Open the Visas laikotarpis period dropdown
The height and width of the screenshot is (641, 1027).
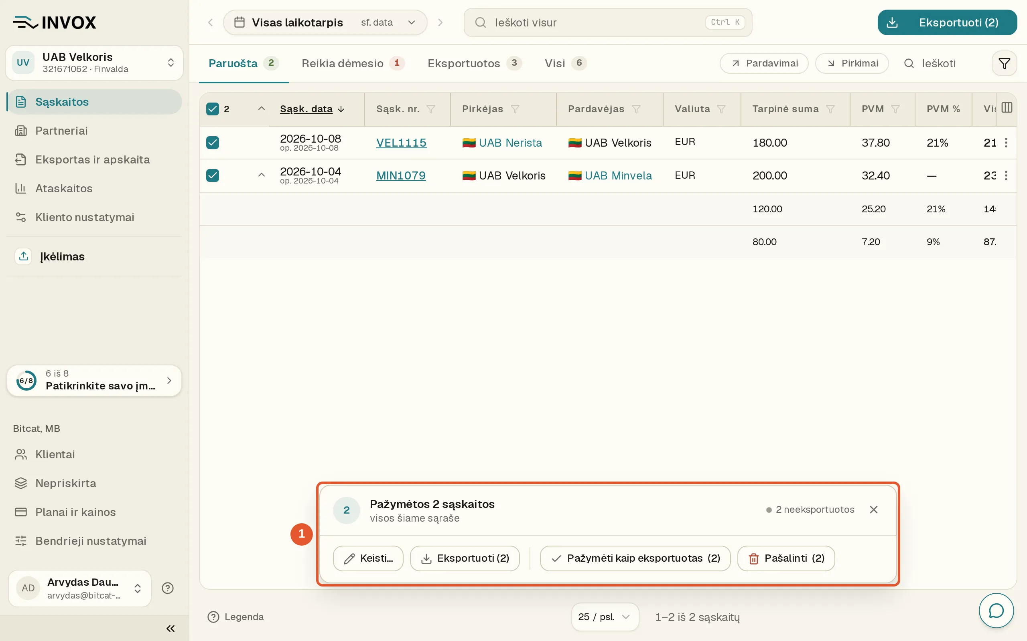[325, 22]
